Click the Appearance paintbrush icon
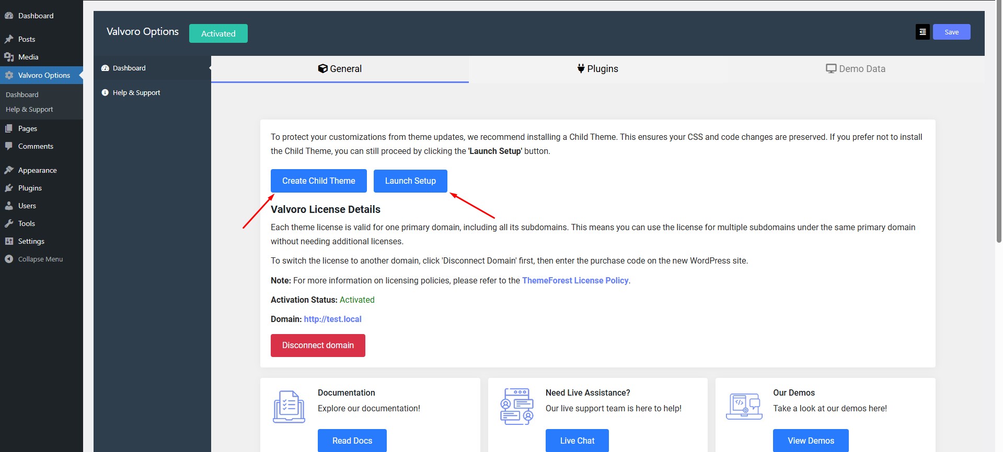Viewport: 1003px width, 452px height. [9, 171]
